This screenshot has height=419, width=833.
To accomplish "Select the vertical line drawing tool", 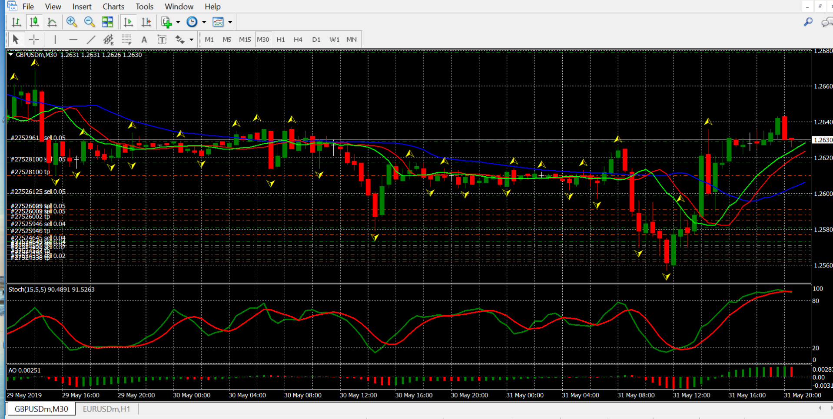I will pos(55,40).
